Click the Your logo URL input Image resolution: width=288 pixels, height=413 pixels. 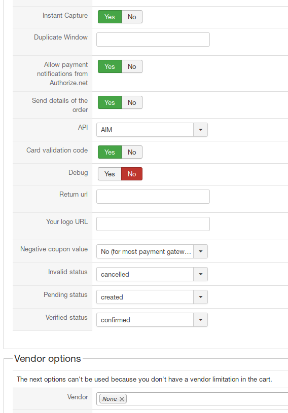coord(153,224)
